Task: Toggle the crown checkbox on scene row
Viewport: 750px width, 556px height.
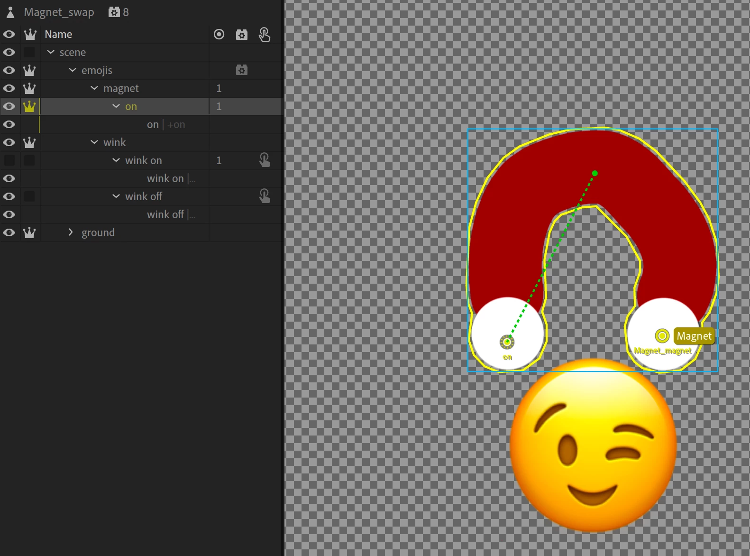Action: point(29,52)
